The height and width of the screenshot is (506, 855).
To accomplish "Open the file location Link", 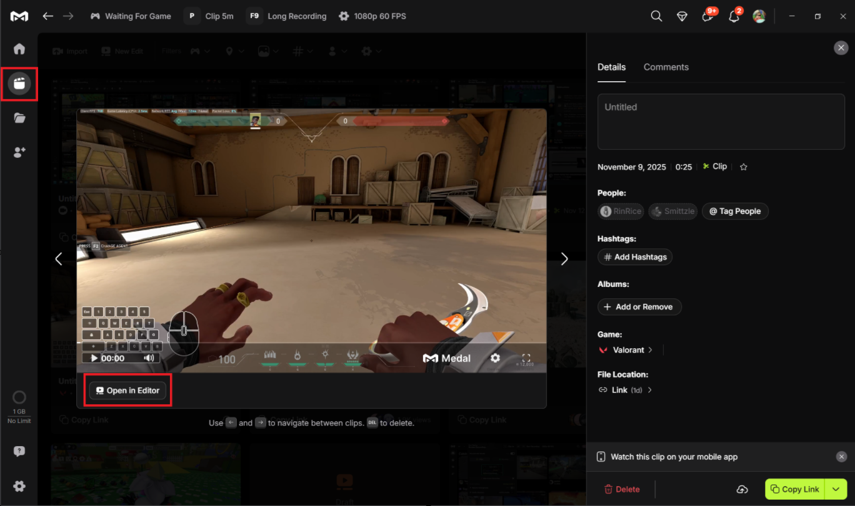I will click(x=625, y=390).
